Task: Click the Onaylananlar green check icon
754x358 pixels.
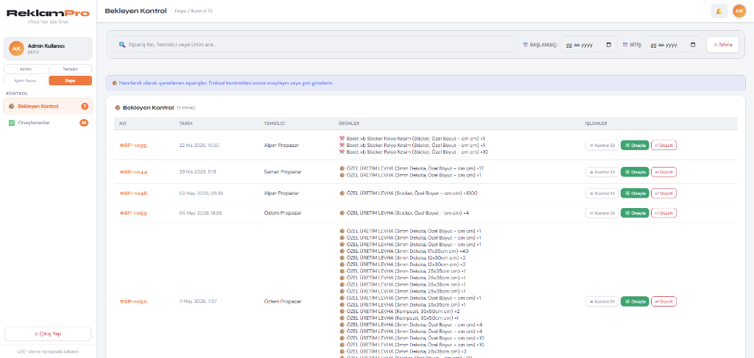Action: click(x=12, y=123)
